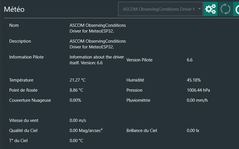Select the driver name text beside Nom
239x149 pixels.
(x=98, y=28)
